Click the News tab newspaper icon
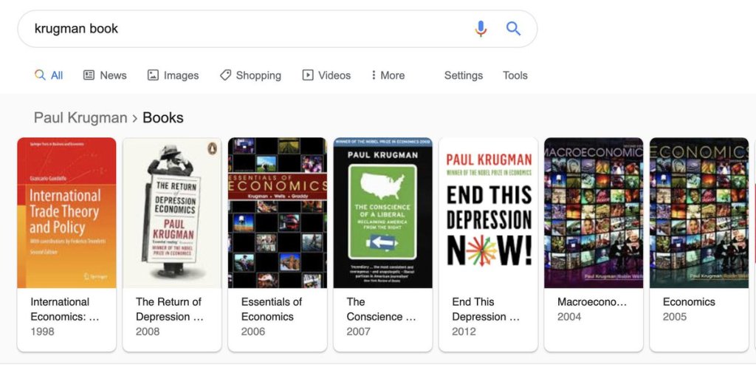Screen dimensions: 756x373 pos(89,75)
